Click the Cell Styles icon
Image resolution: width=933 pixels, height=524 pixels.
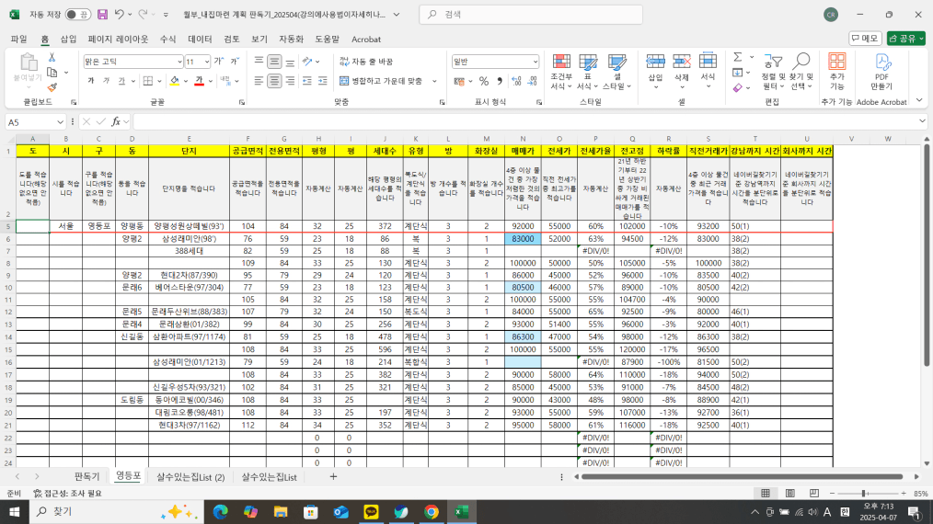(x=616, y=62)
